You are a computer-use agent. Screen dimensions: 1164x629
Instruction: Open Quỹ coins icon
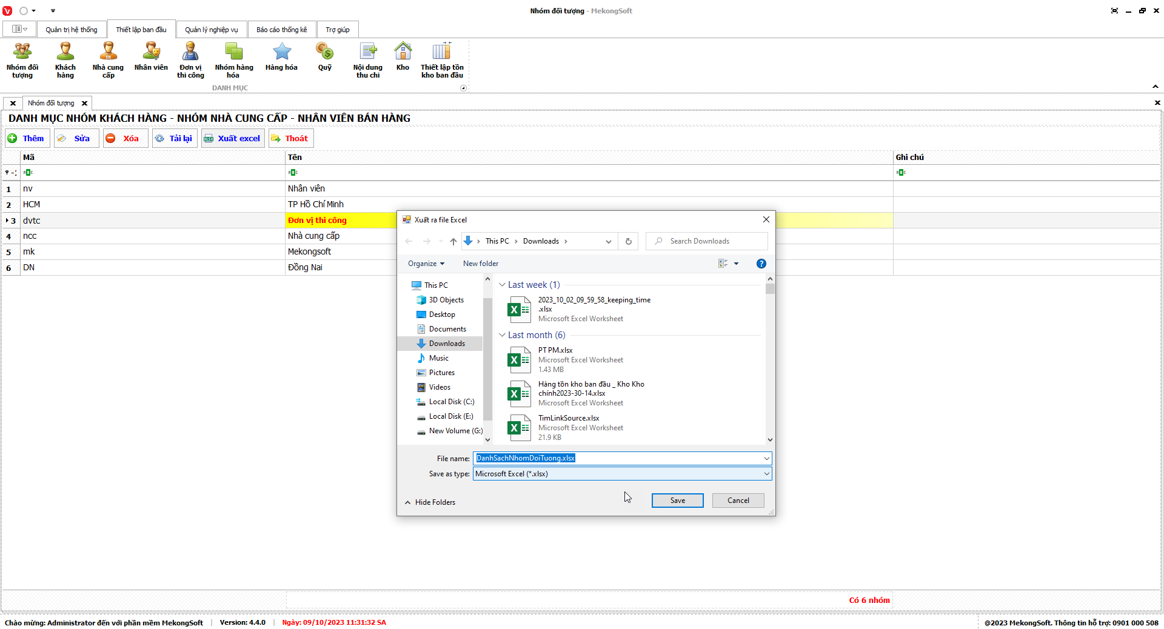pyautogui.click(x=324, y=58)
